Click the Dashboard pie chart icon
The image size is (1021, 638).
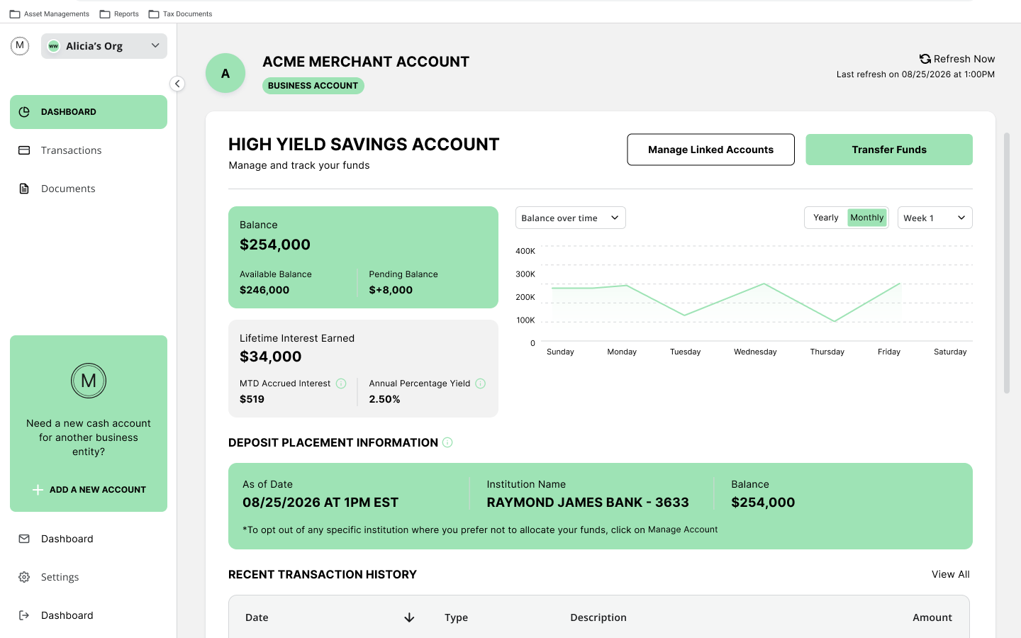tap(24, 112)
